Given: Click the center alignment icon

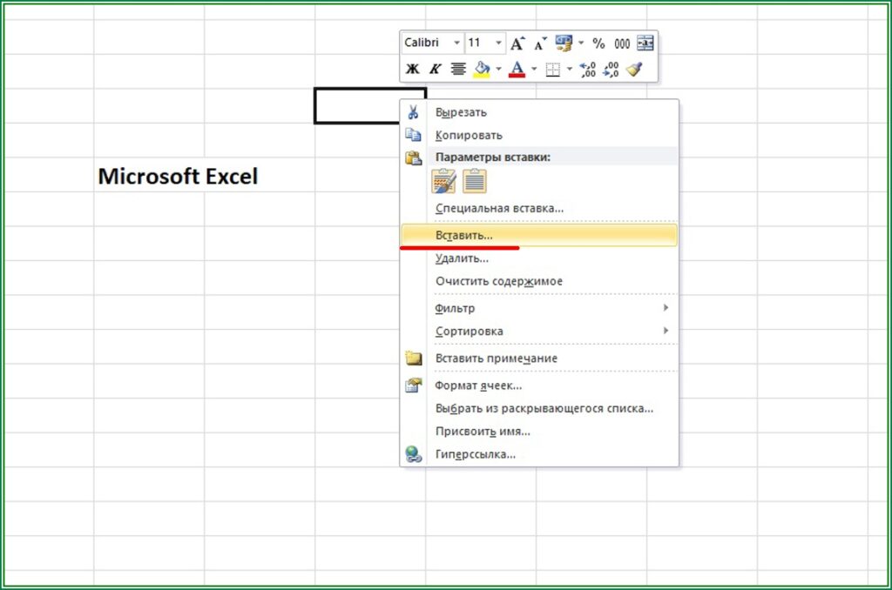Looking at the screenshot, I should pyautogui.click(x=458, y=70).
